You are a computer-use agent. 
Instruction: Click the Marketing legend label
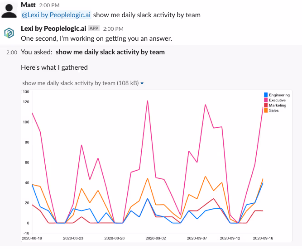tap(278, 105)
